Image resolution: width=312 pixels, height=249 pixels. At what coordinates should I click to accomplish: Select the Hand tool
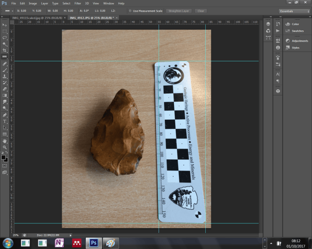tap(4, 141)
